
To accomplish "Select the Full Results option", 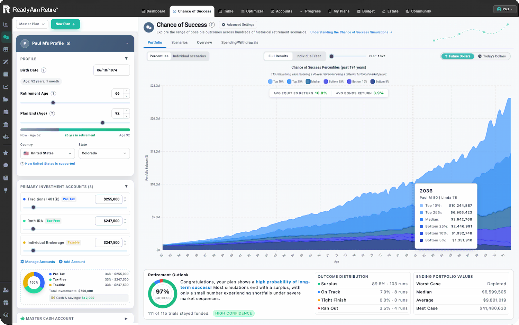I will click(x=278, y=56).
